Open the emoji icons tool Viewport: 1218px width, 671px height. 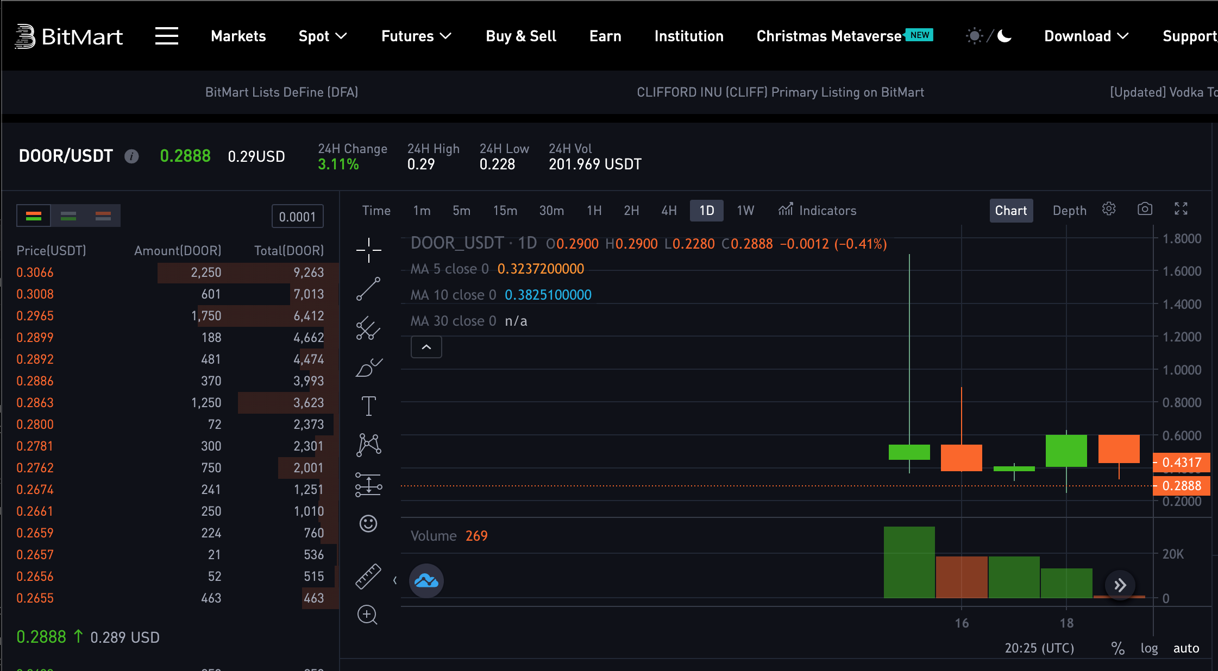coord(368,523)
